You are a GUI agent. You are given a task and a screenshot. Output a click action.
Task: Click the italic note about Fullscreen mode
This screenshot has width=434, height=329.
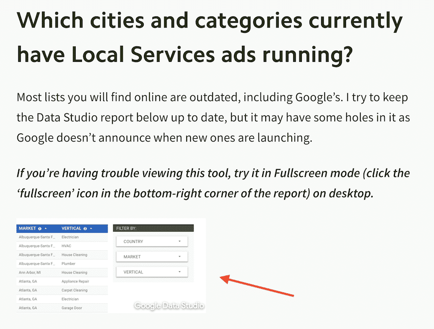point(213,183)
